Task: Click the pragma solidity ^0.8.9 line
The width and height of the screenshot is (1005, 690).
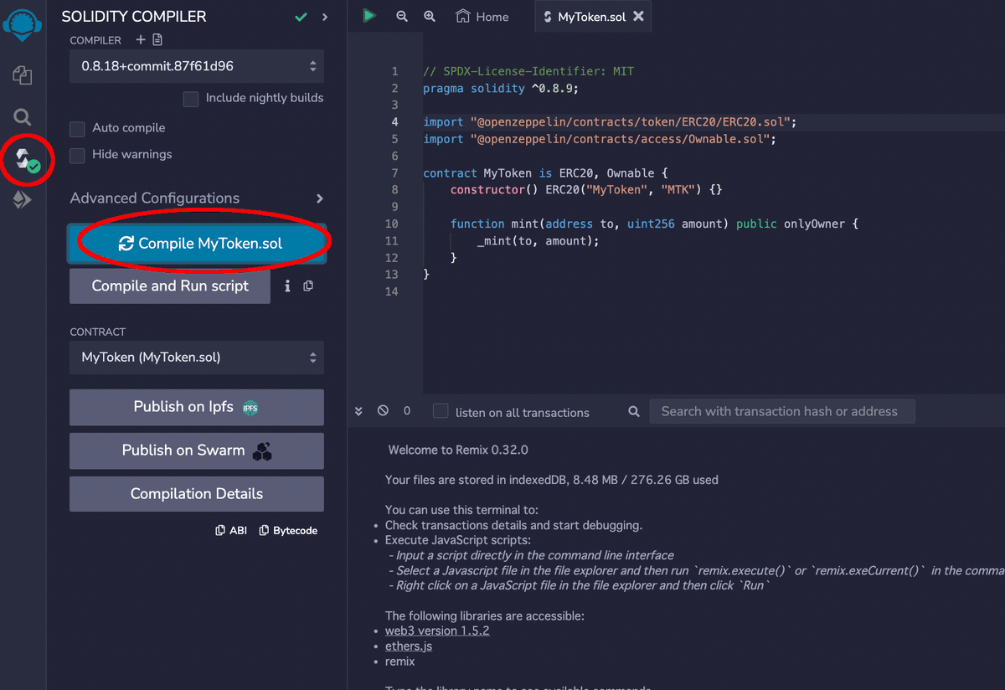Action: click(x=501, y=88)
